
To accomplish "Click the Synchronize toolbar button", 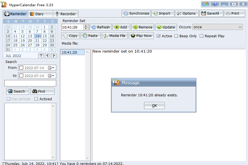I will pyautogui.click(x=136, y=13).
